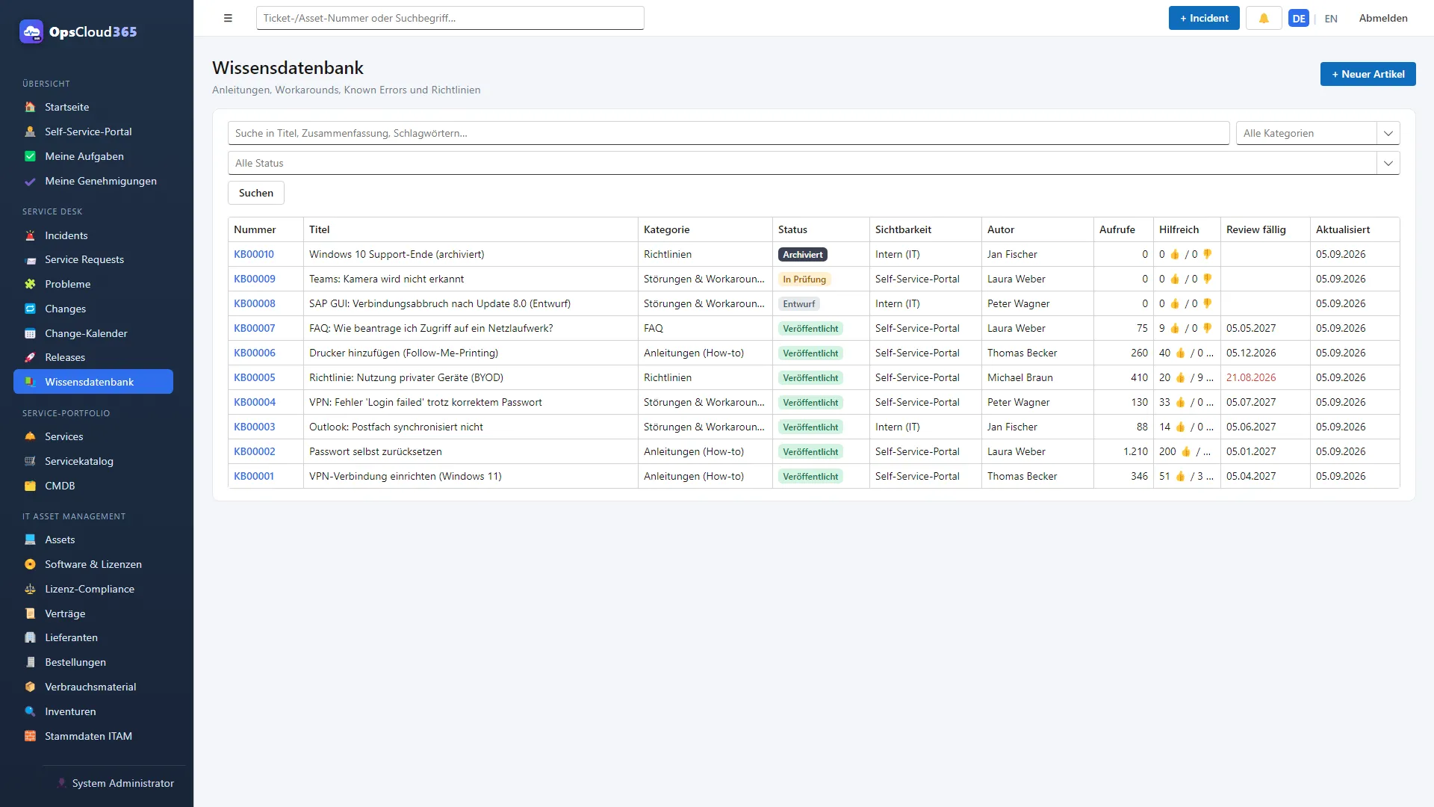Click the In Prüfung status badge
This screenshot has width=1434, height=807.
(804, 279)
